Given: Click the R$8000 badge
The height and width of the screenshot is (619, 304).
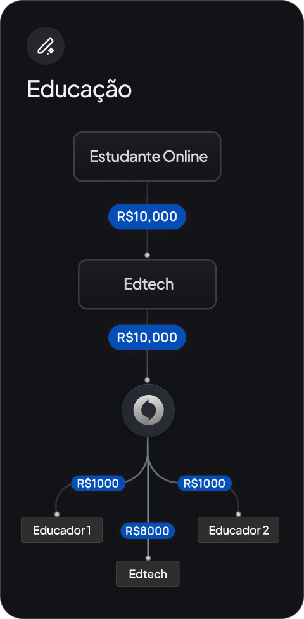Looking at the screenshot, I should 148,531.
